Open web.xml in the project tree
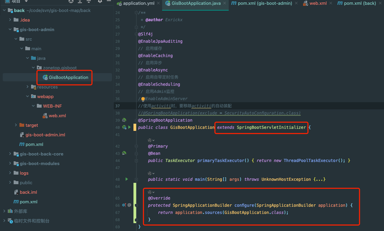This screenshot has width=384, height=231. pyautogui.click(x=57, y=116)
